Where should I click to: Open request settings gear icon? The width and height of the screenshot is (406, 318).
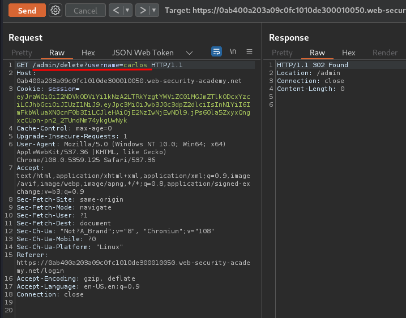55,10
